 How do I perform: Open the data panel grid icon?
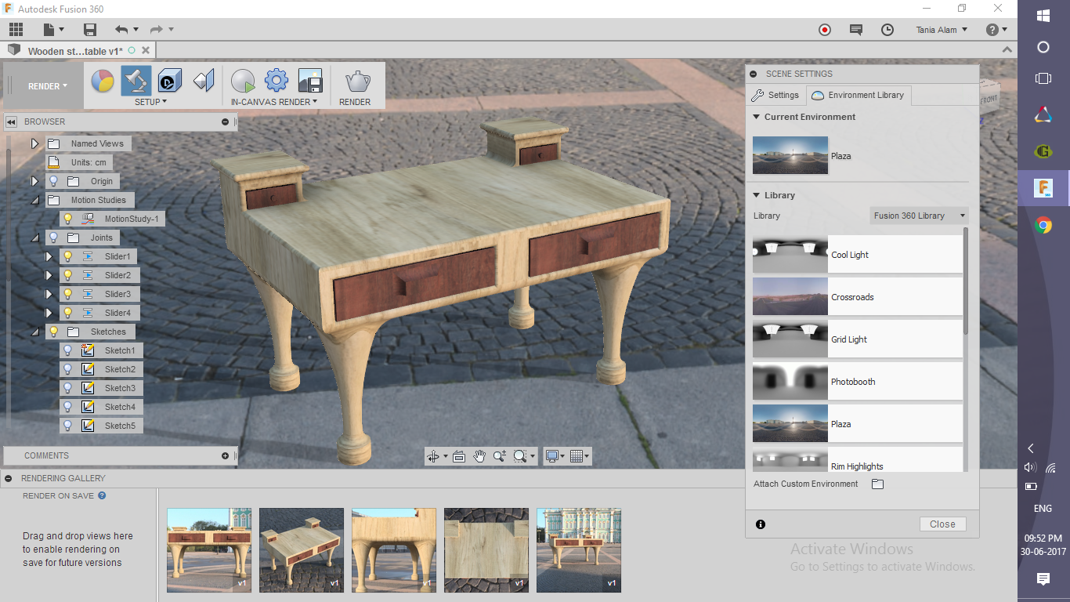[16, 30]
